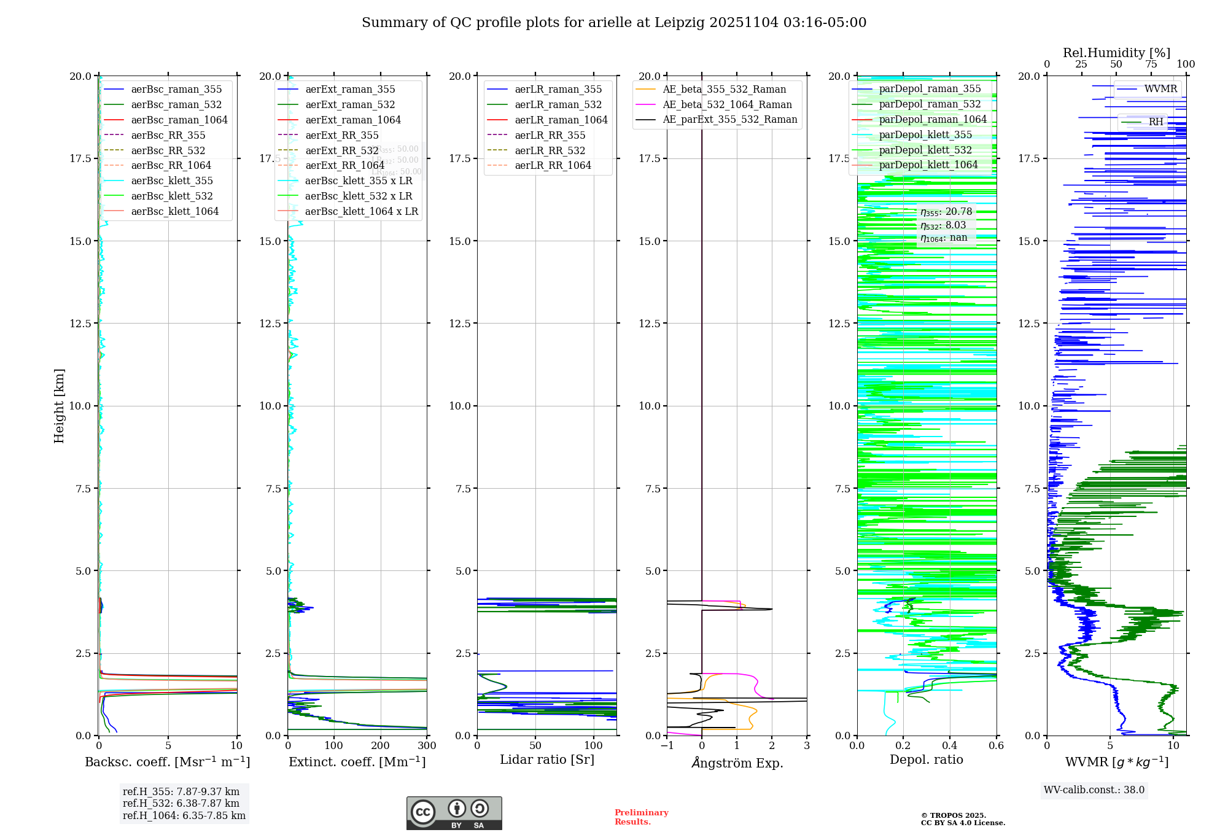Click the RH legend entry
This screenshot has width=1228, height=835.
click(1156, 122)
